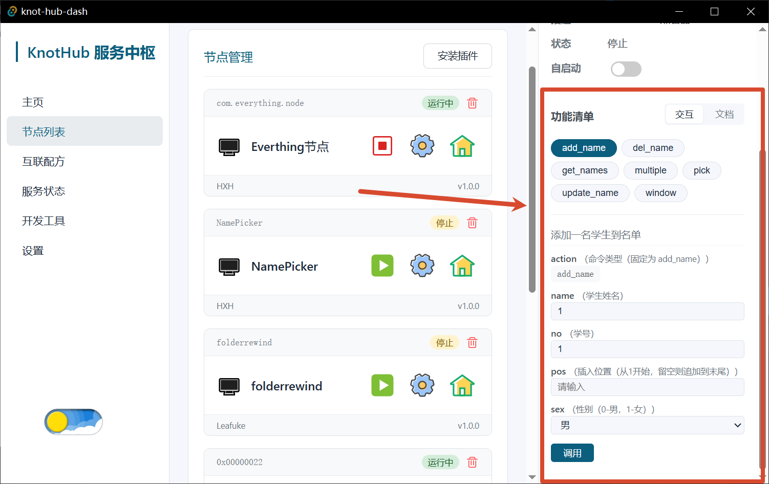This screenshot has width=769, height=484.
Task: Toggle the 自启动 auto-start switch
Action: (626, 69)
